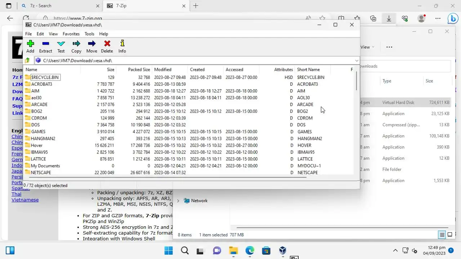Open the View dropdown in Explorer
Viewport: 461px width, 259px height.
(367, 47)
